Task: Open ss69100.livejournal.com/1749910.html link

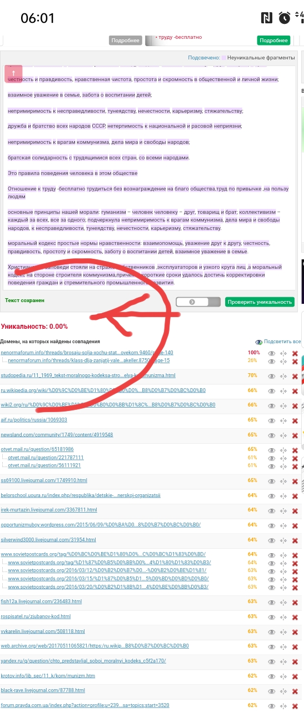Action: [44, 480]
